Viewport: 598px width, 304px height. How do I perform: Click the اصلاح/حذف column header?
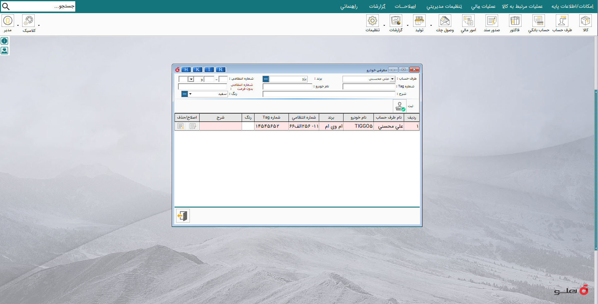[187, 117]
